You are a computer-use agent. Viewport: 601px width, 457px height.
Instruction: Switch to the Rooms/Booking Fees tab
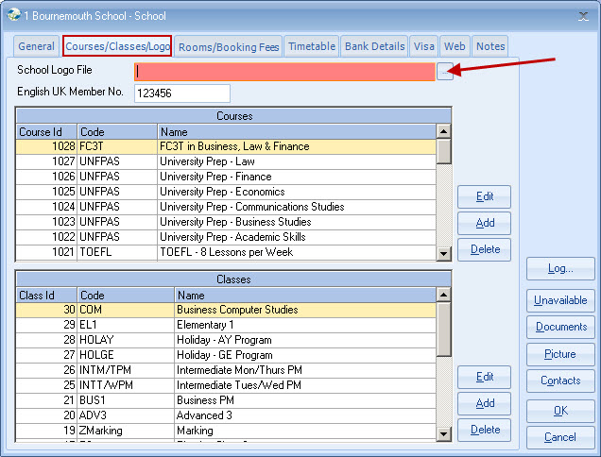coord(228,46)
